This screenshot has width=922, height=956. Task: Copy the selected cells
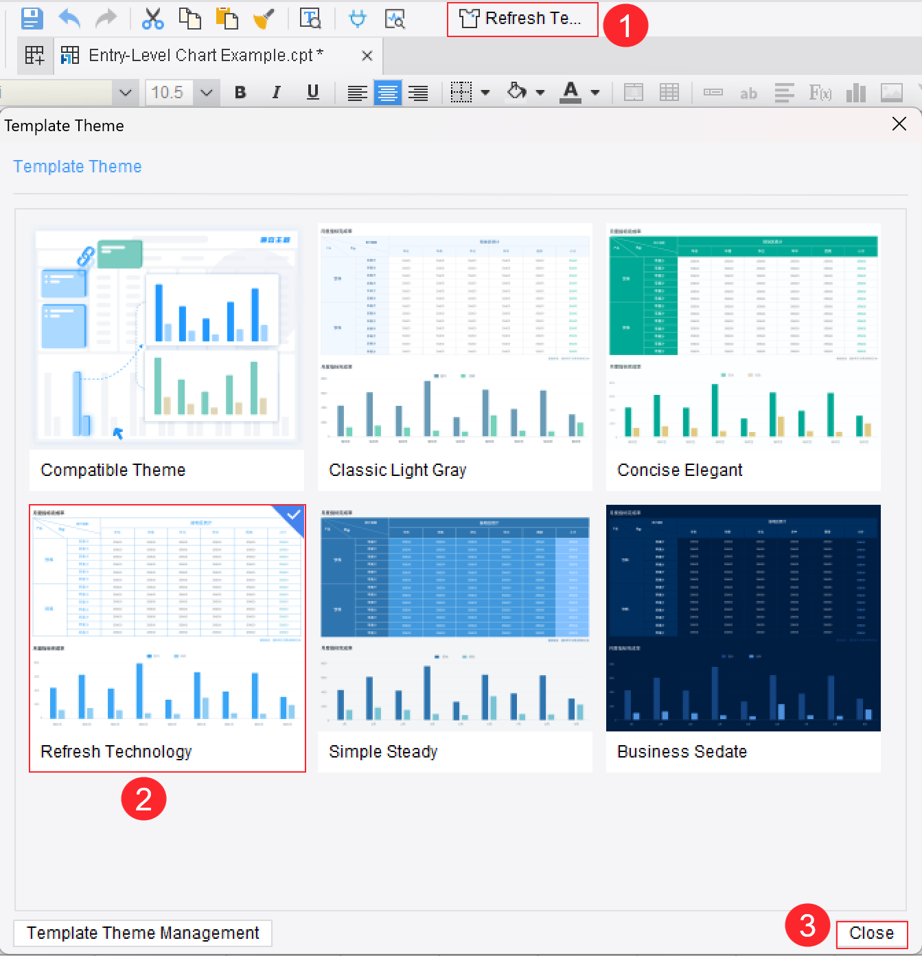[189, 19]
